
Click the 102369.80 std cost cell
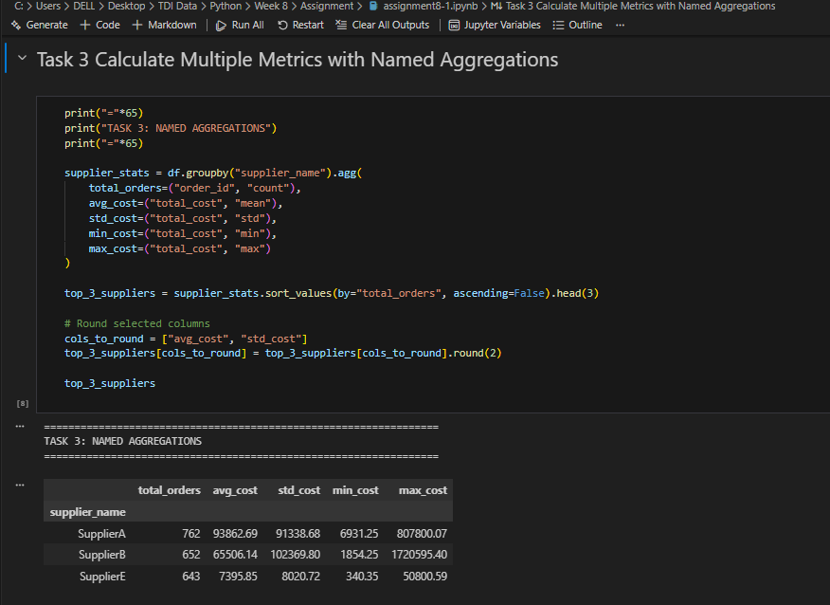[x=296, y=555]
